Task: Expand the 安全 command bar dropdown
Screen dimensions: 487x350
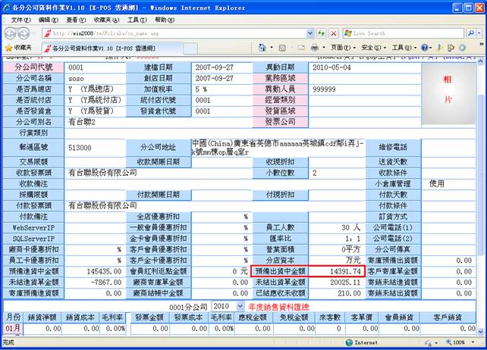Action: pyautogui.click(x=372, y=48)
